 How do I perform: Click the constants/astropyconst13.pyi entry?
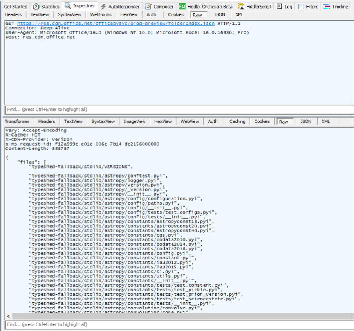(122, 221)
